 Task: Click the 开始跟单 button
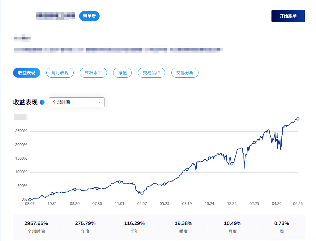point(288,16)
